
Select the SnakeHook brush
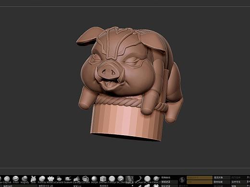click(68, 179)
